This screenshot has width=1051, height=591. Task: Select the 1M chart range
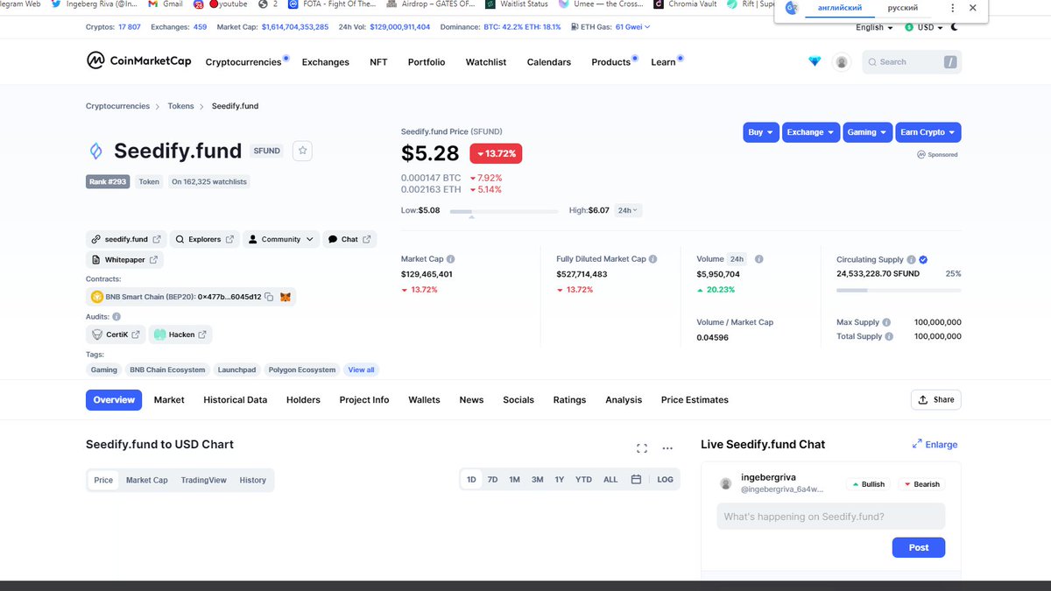[515, 480]
